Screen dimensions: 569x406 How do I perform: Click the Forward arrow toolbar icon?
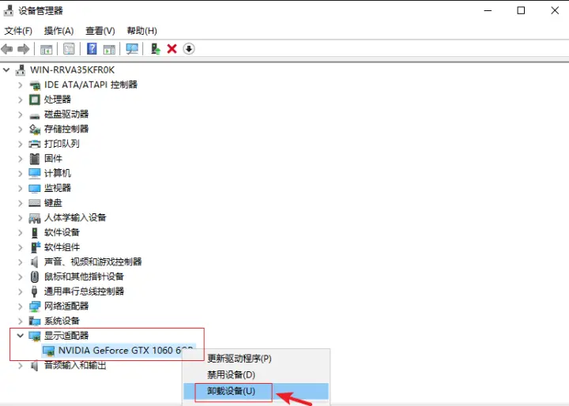tap(24, 49)
